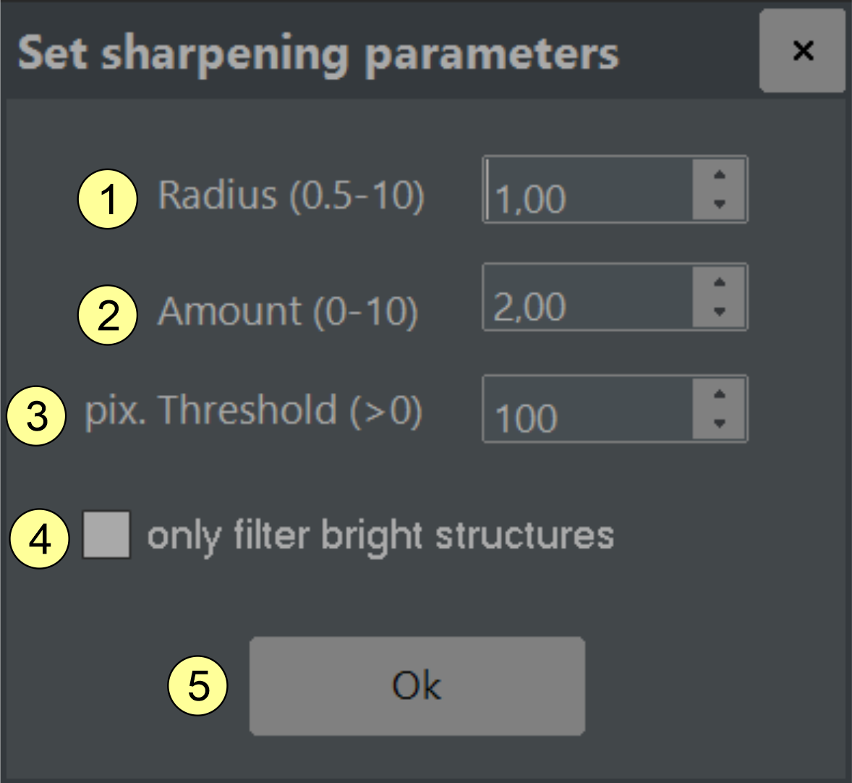Click the Amount (0-10) label
Screen dimensions: 852x783
(x=288, y=312)
